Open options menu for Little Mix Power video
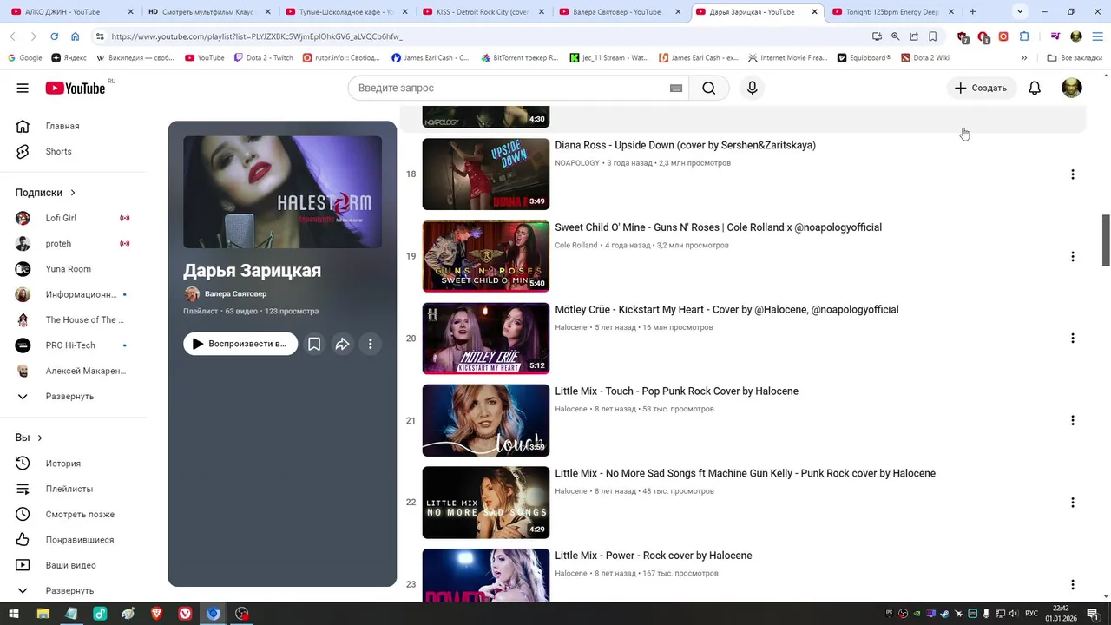The height and width of the screenshot is (625, 1111). click(1073, 584)
